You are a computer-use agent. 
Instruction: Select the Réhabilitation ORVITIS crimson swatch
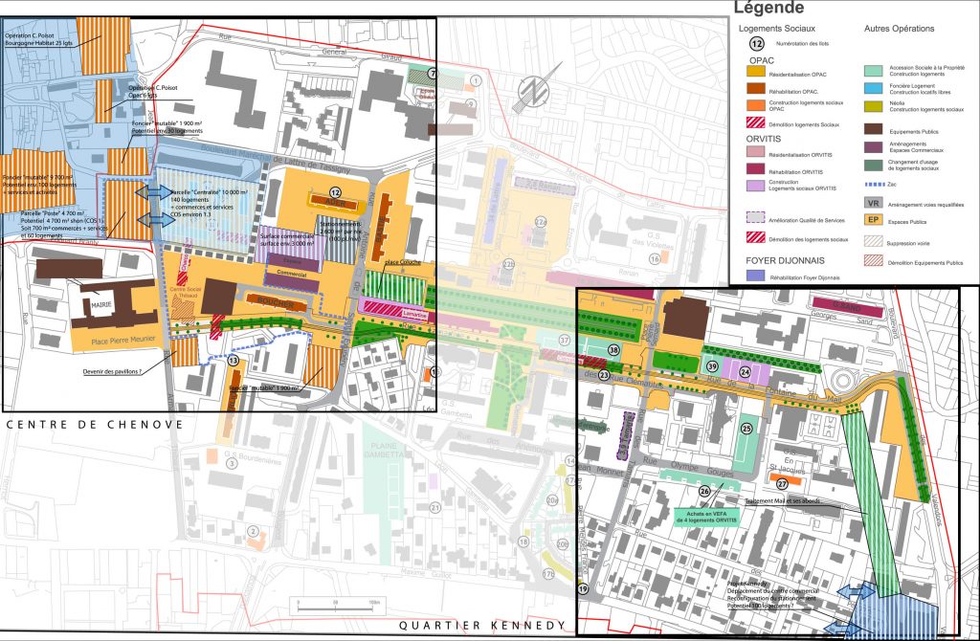pos(756,168)
